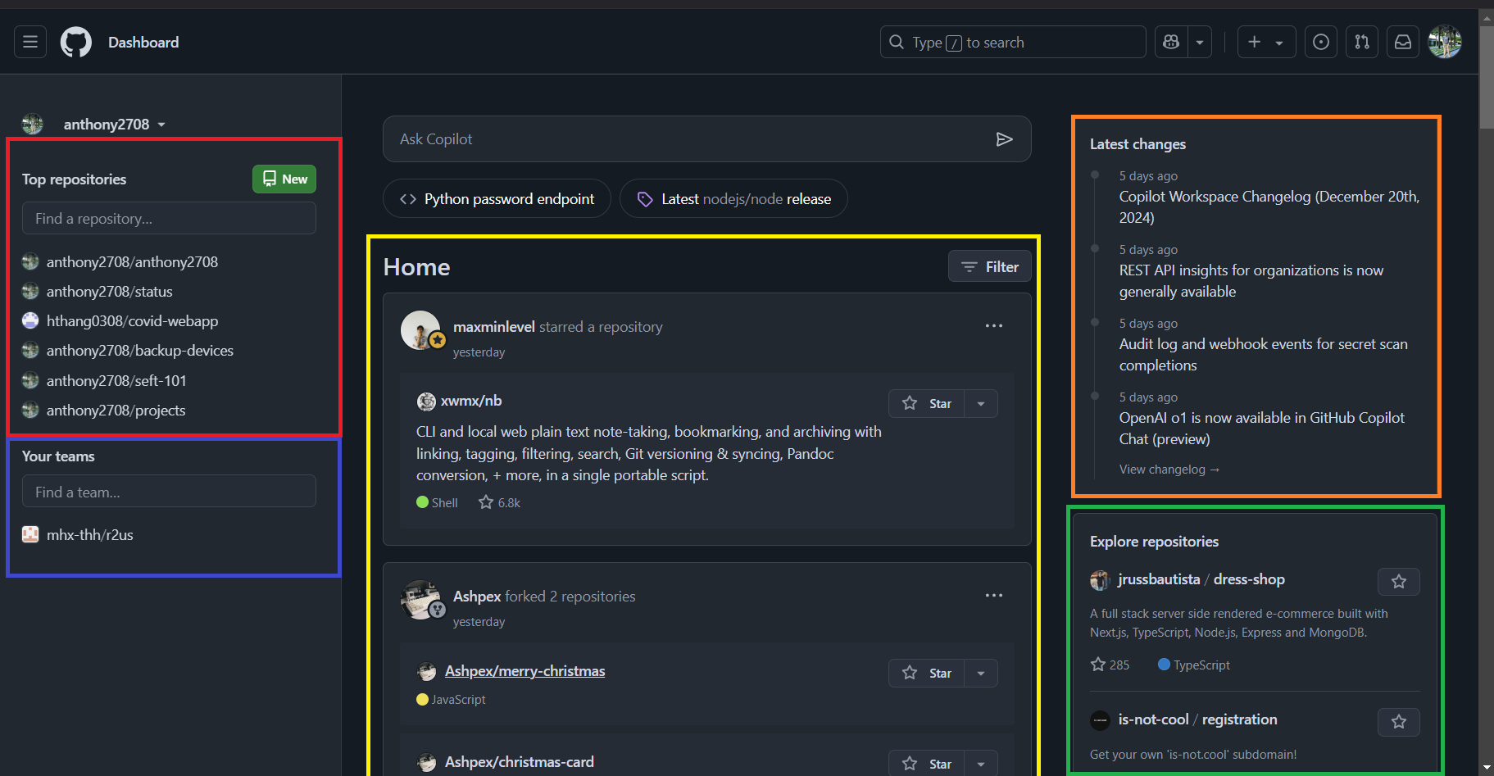
Task: Create a new repository with New button
Action: [x=284, y=179]
